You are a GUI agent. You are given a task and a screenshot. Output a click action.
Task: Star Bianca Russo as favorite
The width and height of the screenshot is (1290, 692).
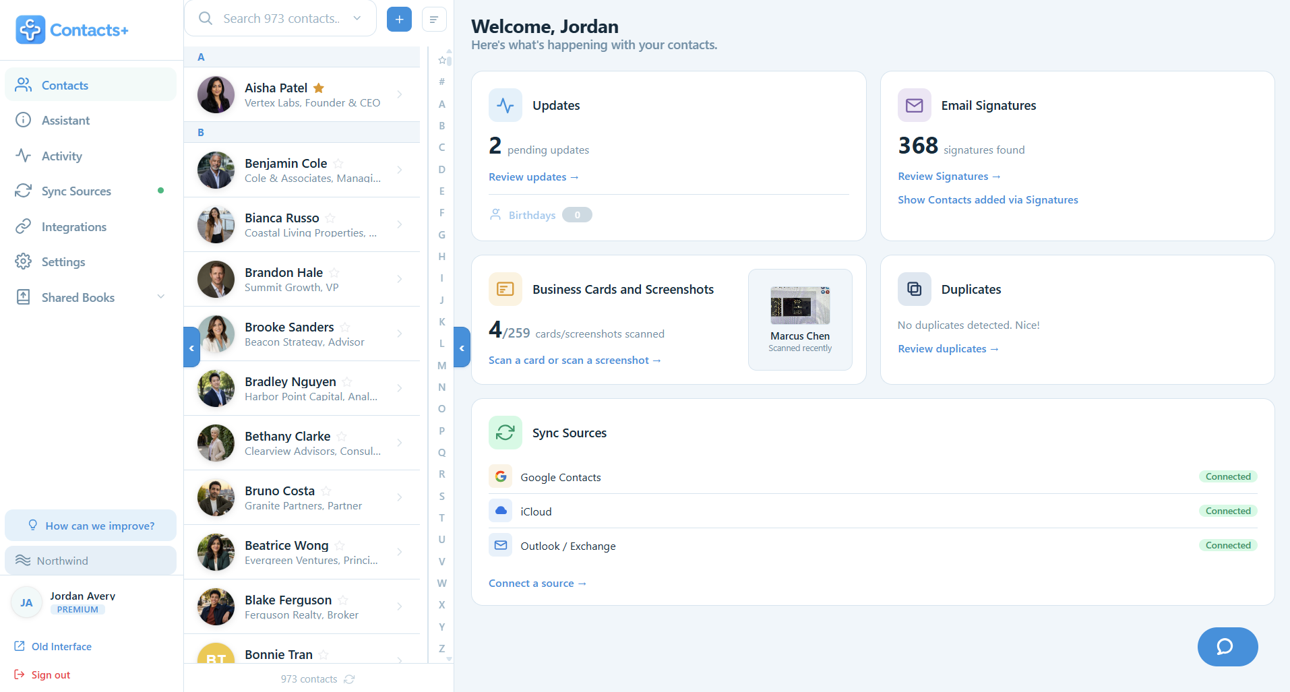pyautogui.click(x=330, y=218)
